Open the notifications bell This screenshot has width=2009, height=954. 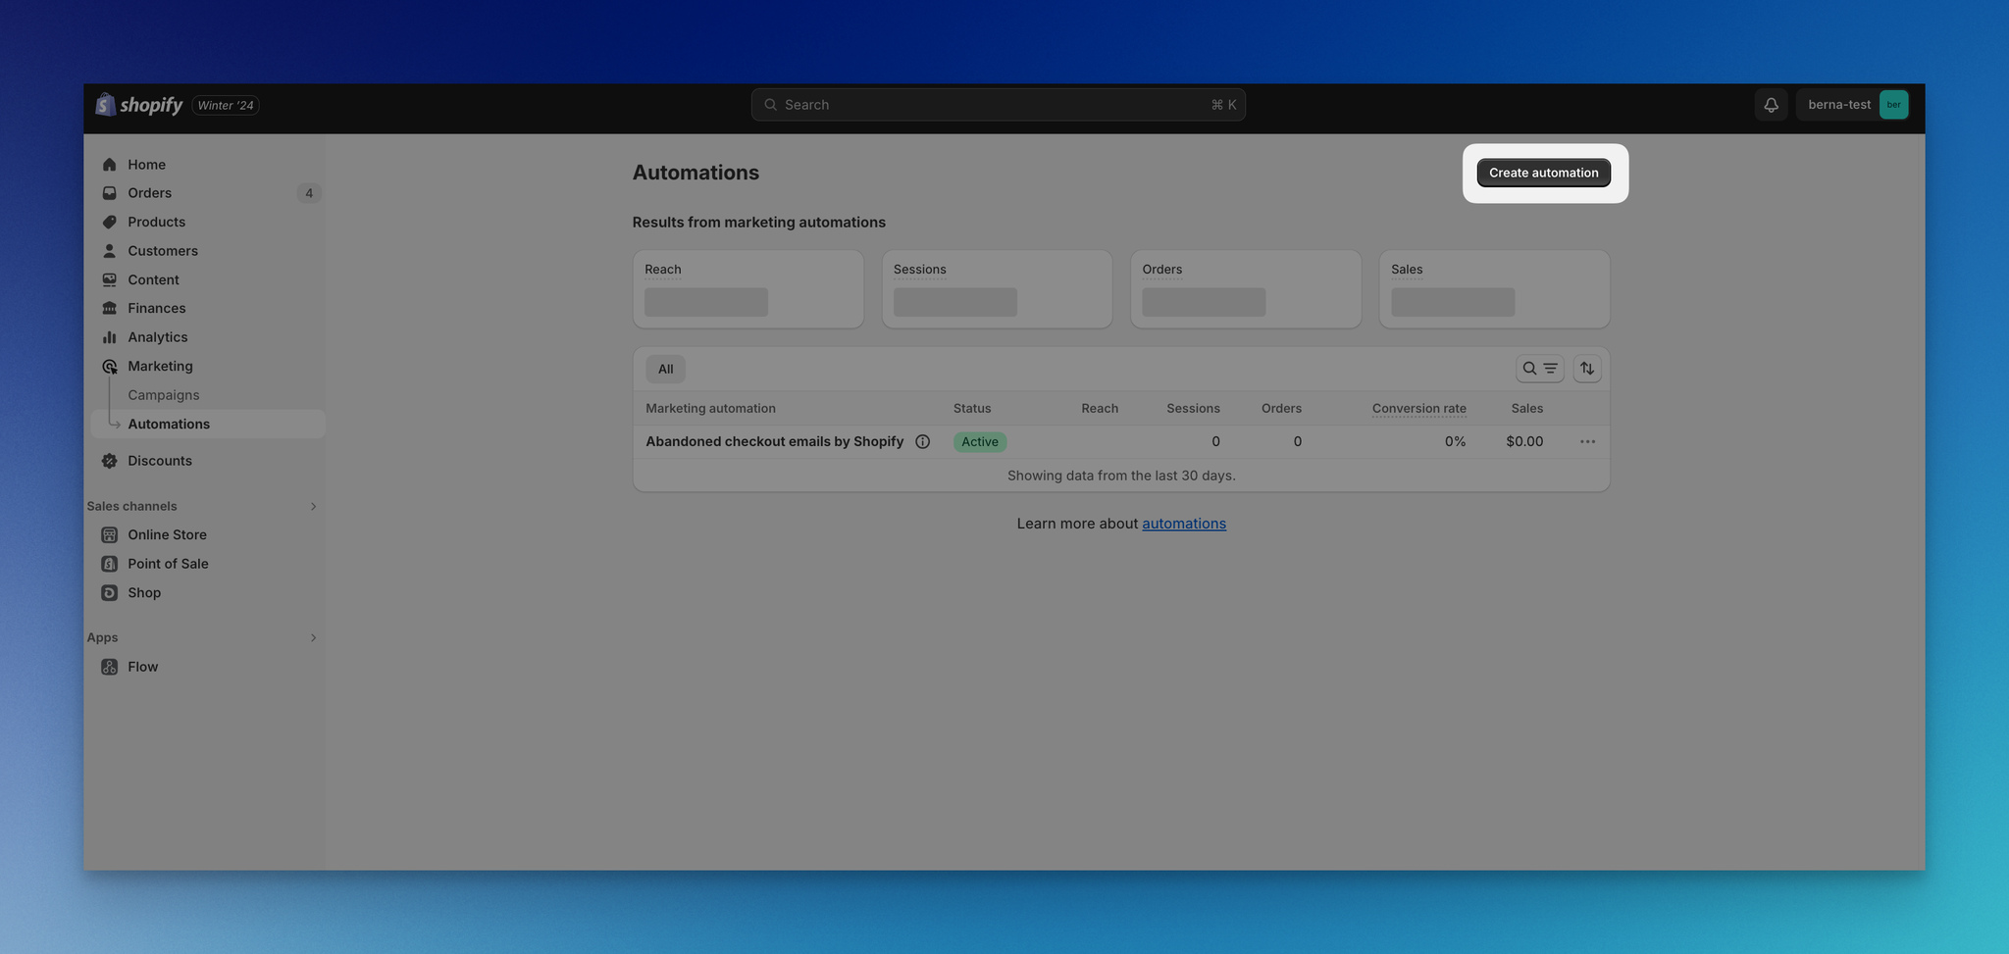(x=1771, y=105)
